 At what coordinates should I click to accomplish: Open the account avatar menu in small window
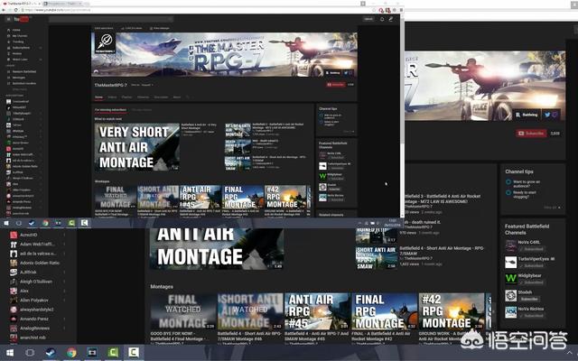coord(391,19)
